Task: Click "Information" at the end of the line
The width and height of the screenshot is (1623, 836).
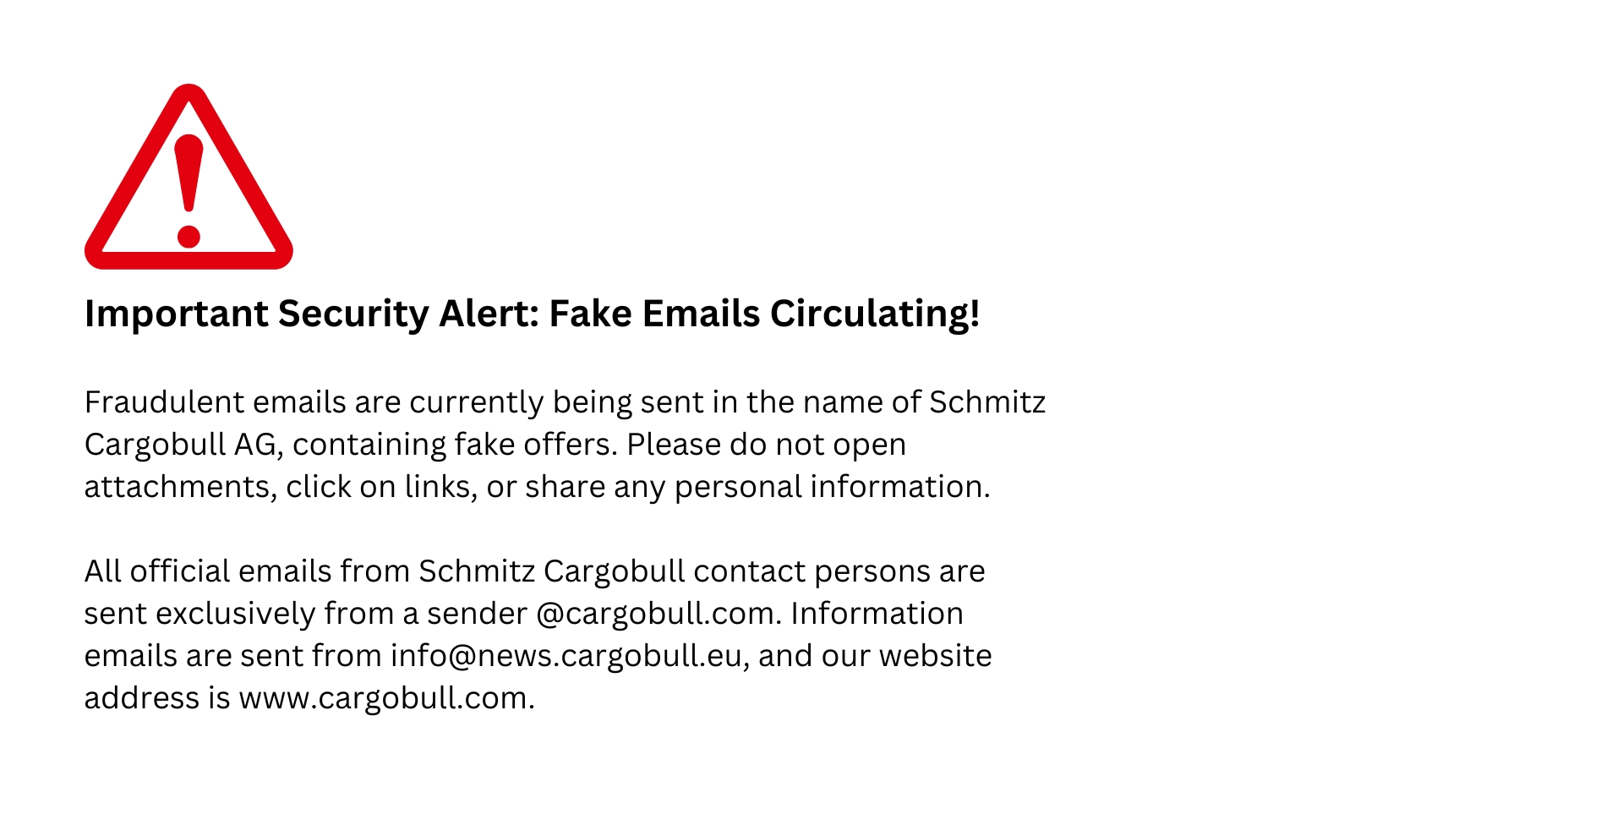Action: pos(877,614)
